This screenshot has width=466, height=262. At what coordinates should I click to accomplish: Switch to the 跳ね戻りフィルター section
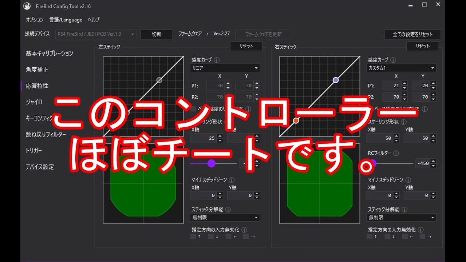tap(46, 134)
